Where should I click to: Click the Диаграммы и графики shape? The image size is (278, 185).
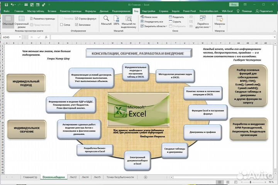coord(202,132)
